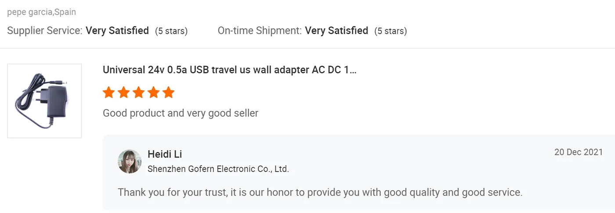
Task: Open the wall adapter product thumbnail
Action: [44, 101]
